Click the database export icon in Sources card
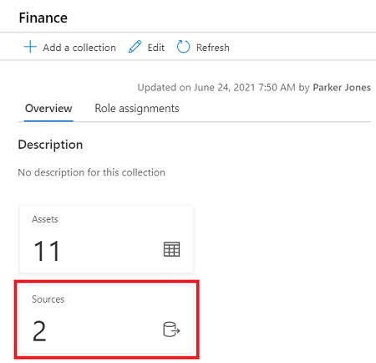The width and height of the screenshot is (376, 363). [171, 330]
